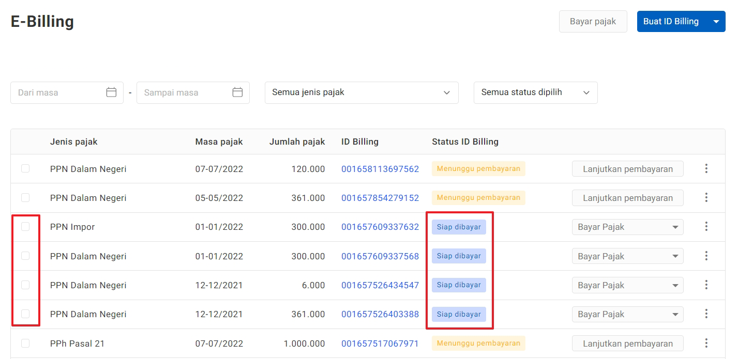The width and height of the screenshot is (738, 359).
Task: Open calendar picker in Sampai masa field
Action: [237, 92]
